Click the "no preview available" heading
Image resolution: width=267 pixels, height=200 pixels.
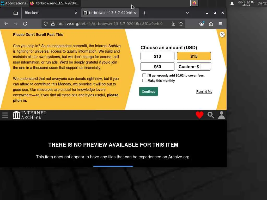113,145
